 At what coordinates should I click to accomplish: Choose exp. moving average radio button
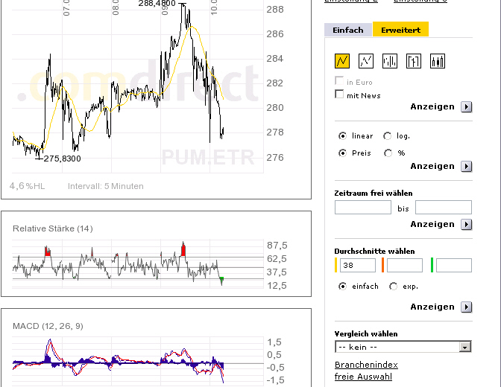394,287
